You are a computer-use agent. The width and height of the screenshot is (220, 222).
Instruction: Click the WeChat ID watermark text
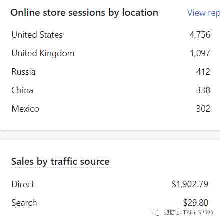coord(188,212)
